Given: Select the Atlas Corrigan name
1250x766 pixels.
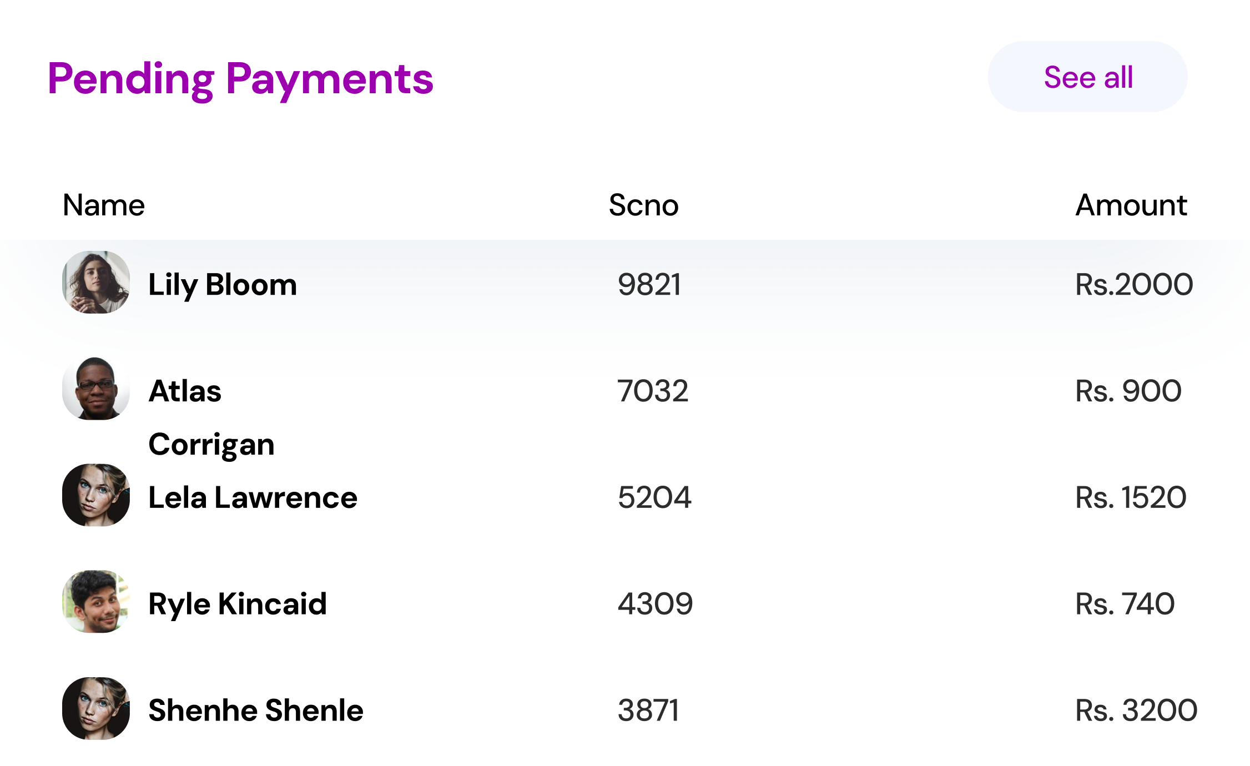Looking at the screenshot, I should 211,418.
